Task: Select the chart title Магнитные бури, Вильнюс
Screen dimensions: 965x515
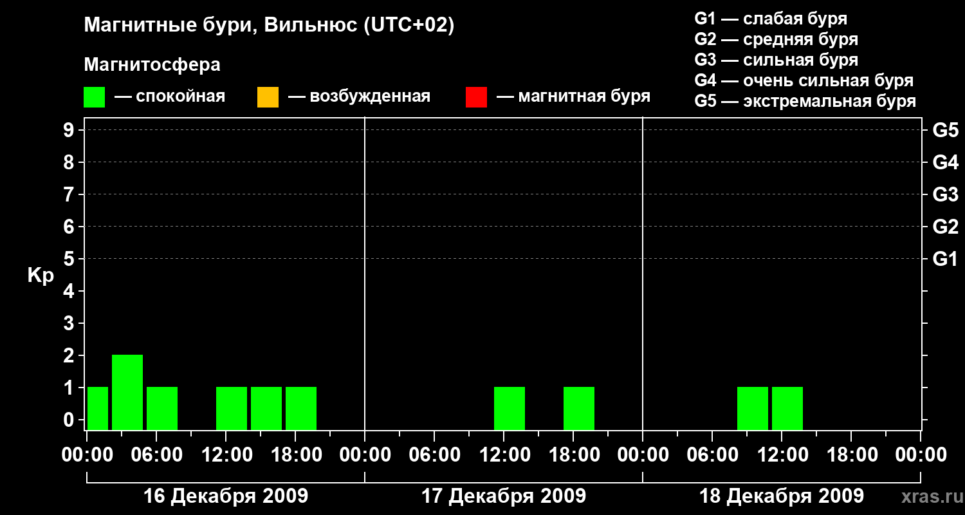Action: (269, 26)
